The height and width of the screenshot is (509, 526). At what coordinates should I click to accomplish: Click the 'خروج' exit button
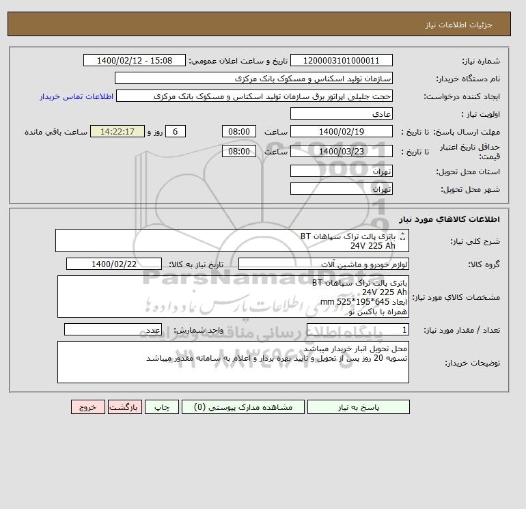coord(88,407)
